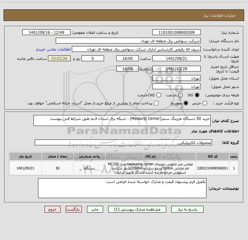This screenshot has width=248, height=240.
Task: Click the پاسخ به نیاز button
Action: pyautogui.click(x=187, y=209)
